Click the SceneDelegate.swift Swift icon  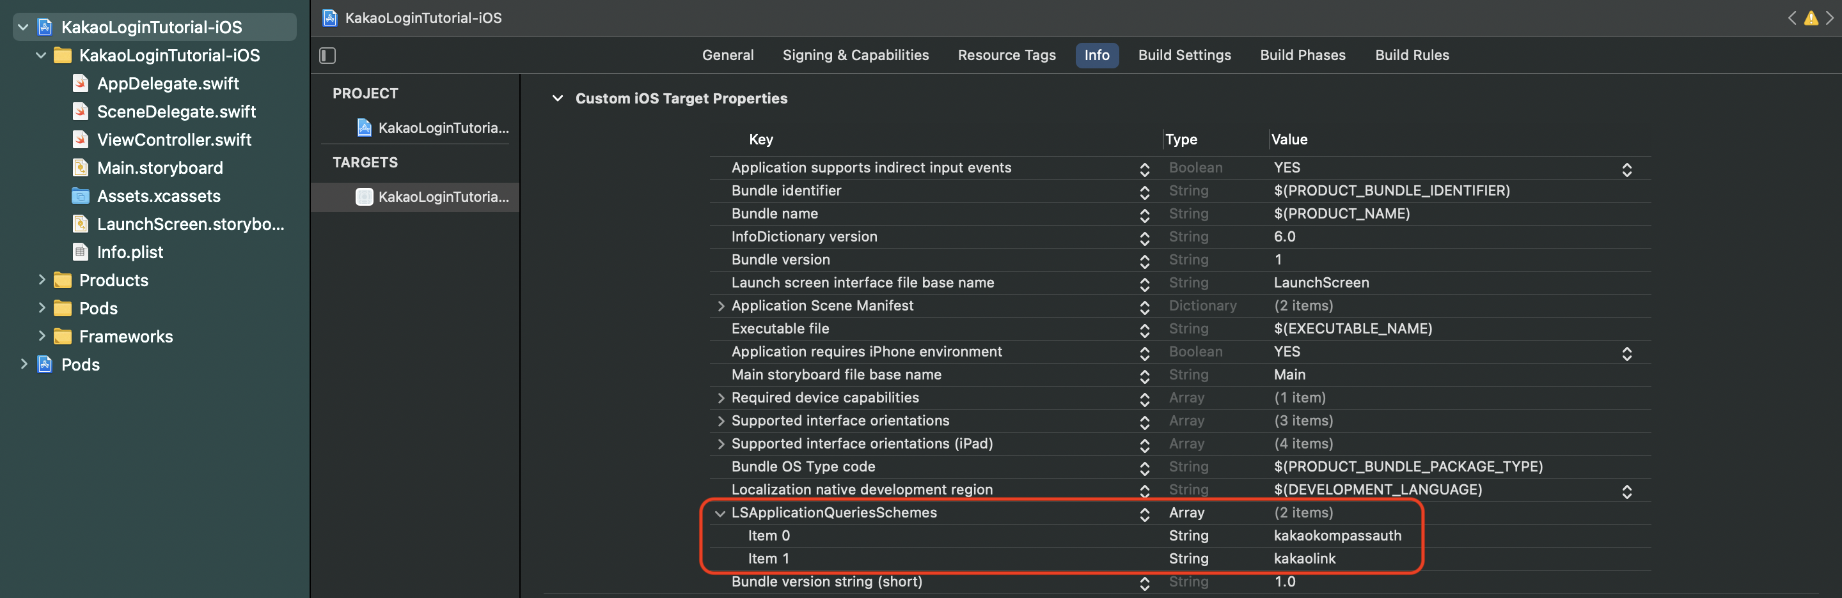pyautogui.click(x=81, y=111)
